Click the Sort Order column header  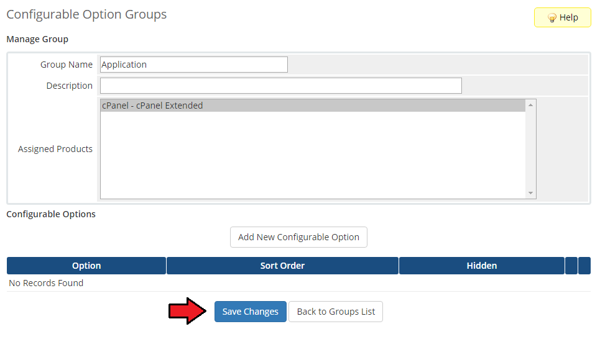coord(282,266)
